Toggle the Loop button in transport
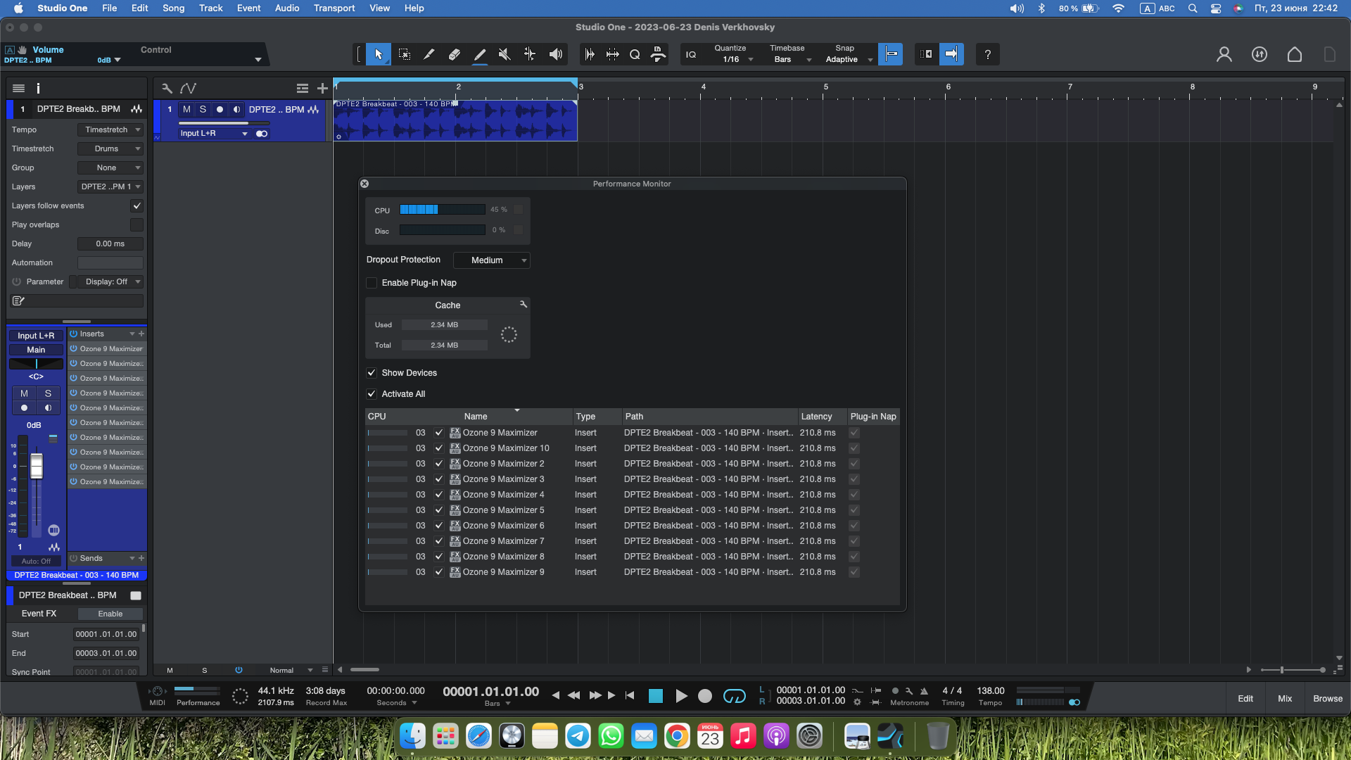Image resolution: width=1351 pixels, height=760 pixels. [x=735, y=696]
